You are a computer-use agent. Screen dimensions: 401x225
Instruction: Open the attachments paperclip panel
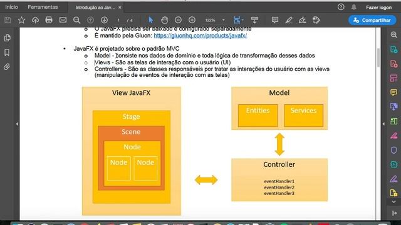7,67
